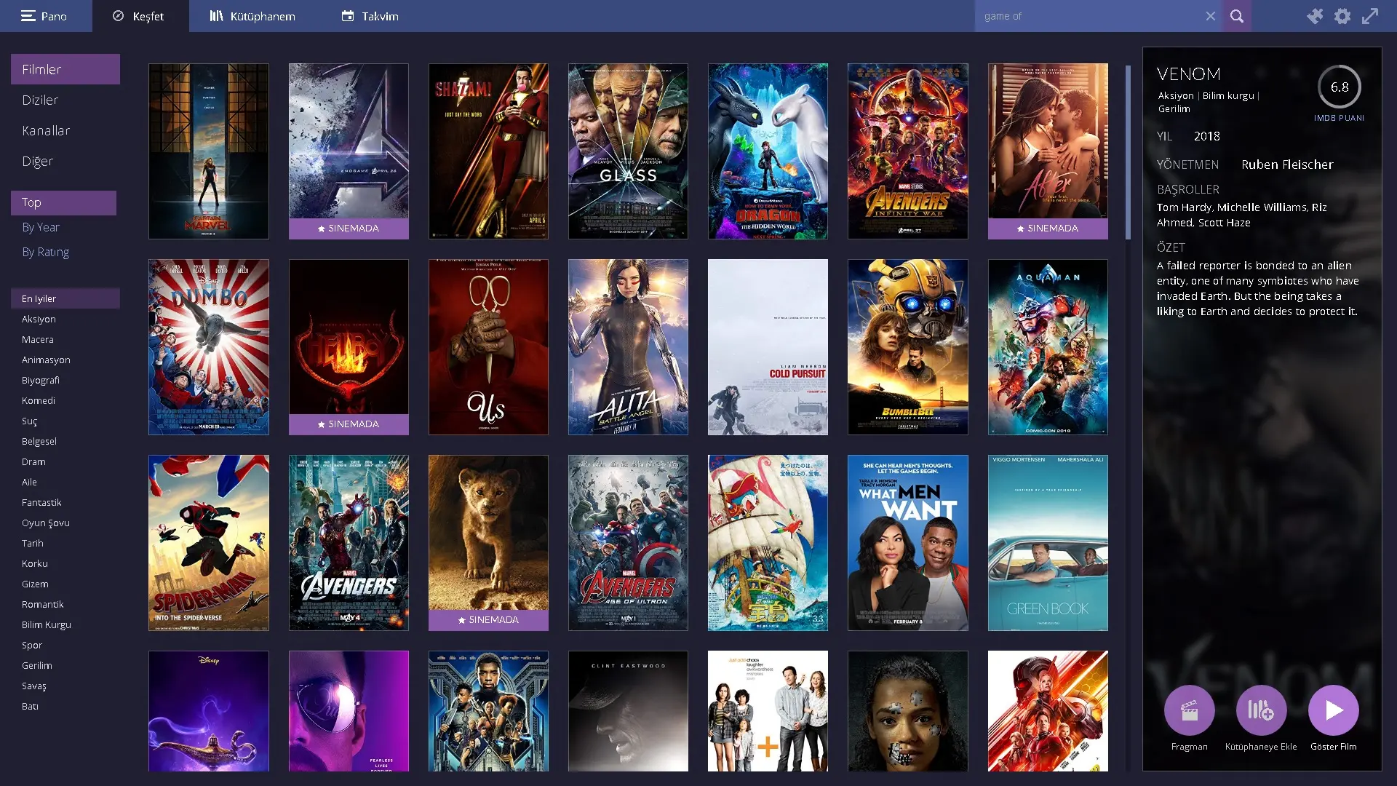This screenshot has width=1397, height=786.
Task: Open the Avengers Endgame poster
Action: (x=349, y=151)
